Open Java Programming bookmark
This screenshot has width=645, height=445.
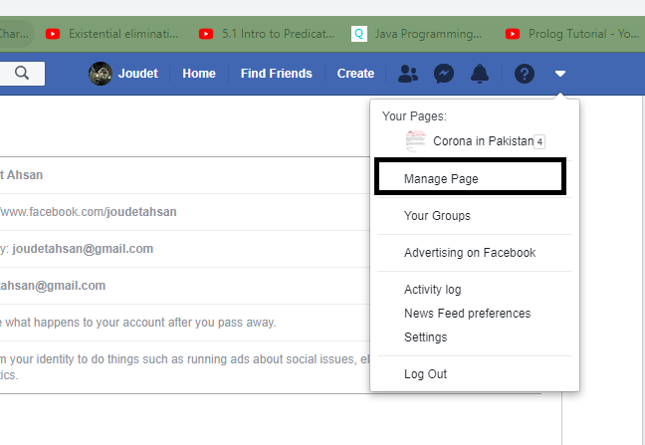tap(416, 34)
